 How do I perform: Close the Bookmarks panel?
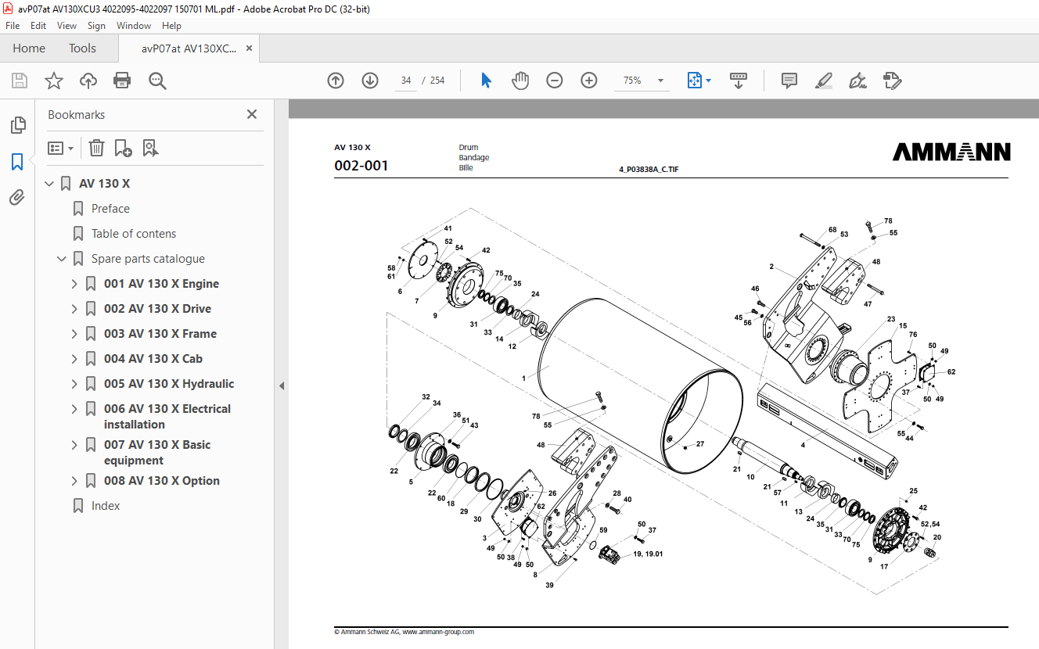(252, 114)
